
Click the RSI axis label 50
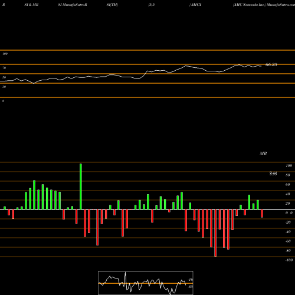[4, 77]
